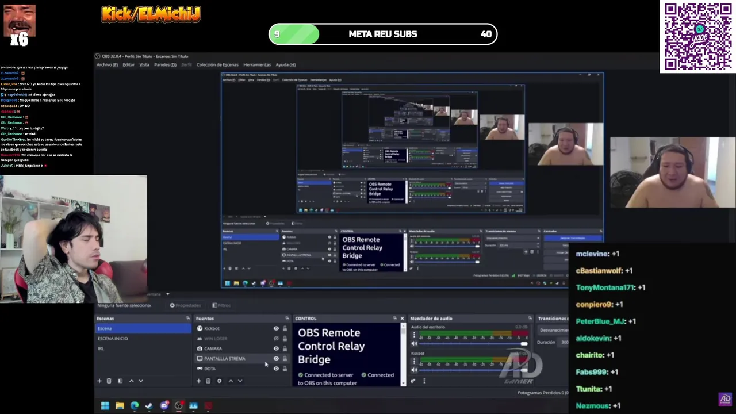Image resolution: width=736 pixels, height=414 pixels.
Task: Open the Editar menu
Action: 129,64
